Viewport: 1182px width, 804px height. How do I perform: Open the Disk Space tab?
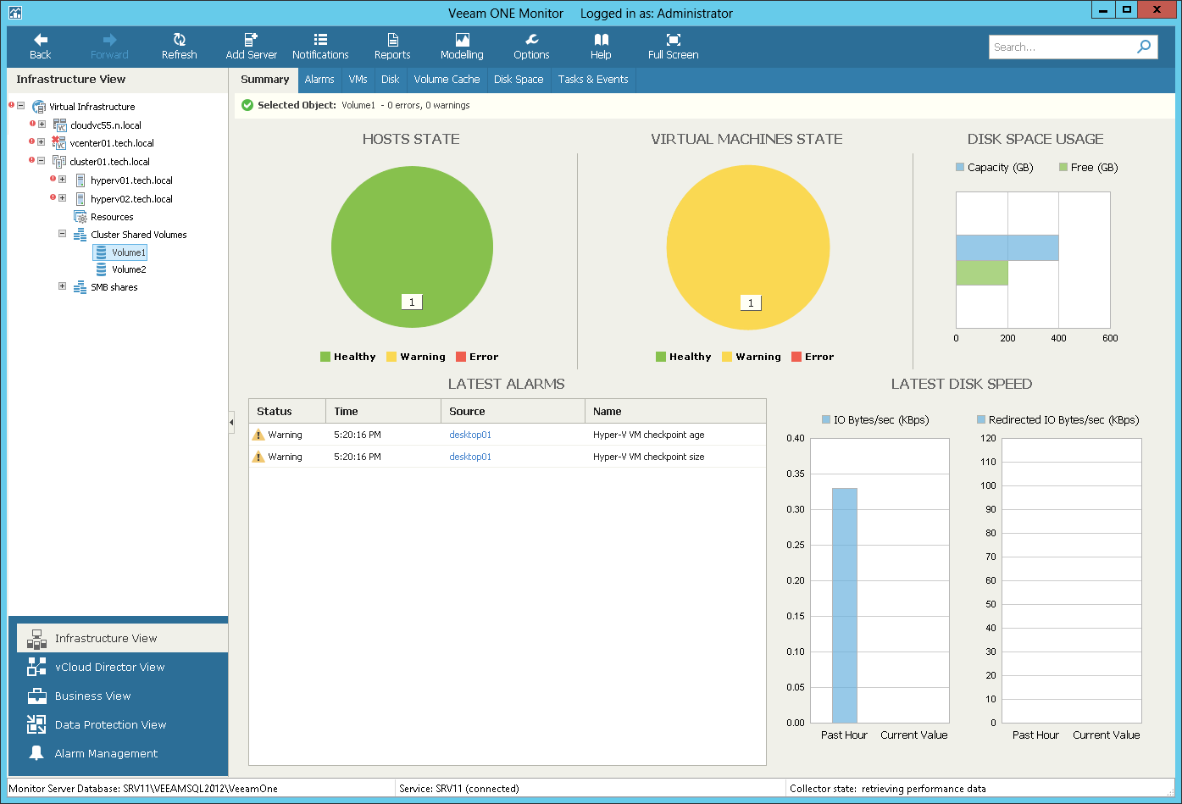pos(519,80)
